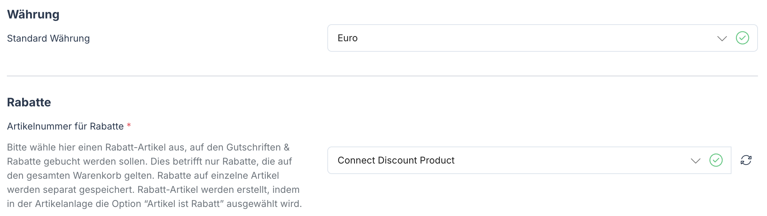This screenshot has width=767, height=216.
Task: Select the "Connect Discount Product" value text
Action: [396, 160]
